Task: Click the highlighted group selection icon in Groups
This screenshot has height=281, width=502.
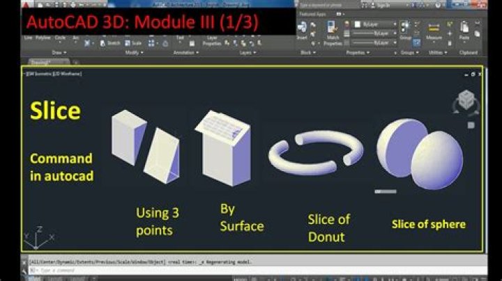Action: (416, 43)
